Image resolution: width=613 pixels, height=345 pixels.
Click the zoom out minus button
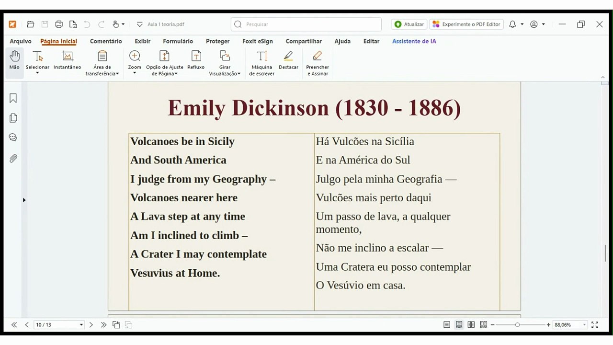[492, 325]
